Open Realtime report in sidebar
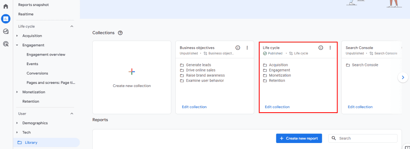The height and width of the screenshot is (149, 410). (26, 14)
